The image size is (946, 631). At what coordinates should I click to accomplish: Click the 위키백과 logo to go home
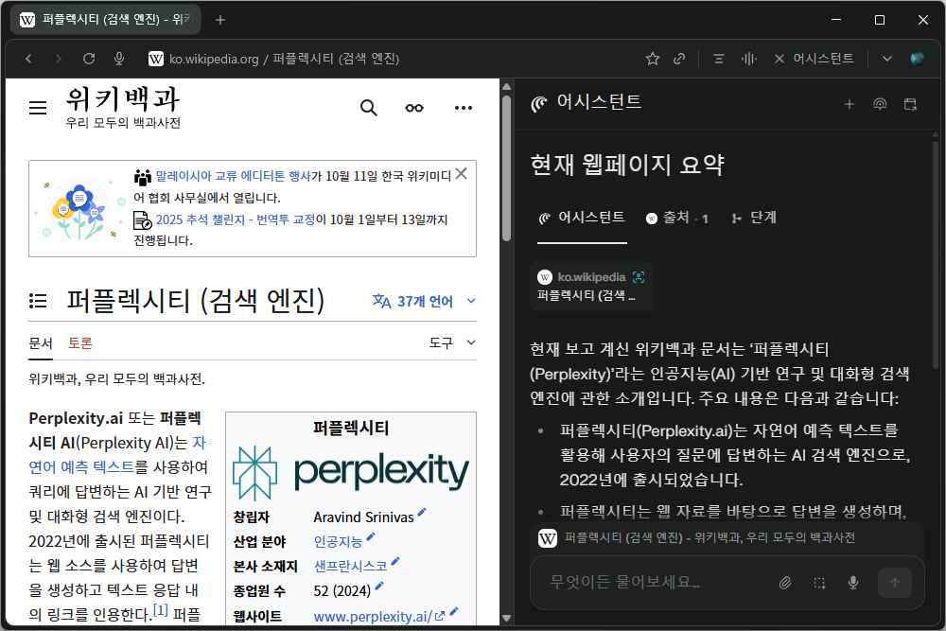[x=122, y=108]
